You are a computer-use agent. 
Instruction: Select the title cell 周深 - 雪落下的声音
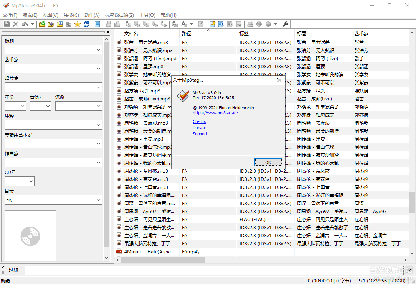click(318, 204)
